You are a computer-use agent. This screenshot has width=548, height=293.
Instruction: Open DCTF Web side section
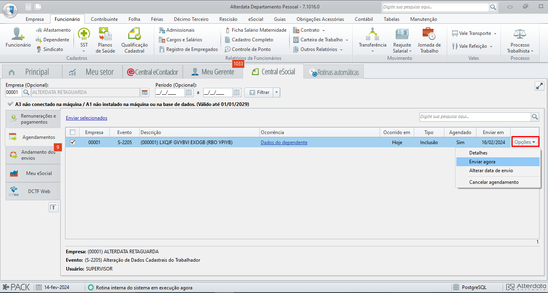pos(33,191)
